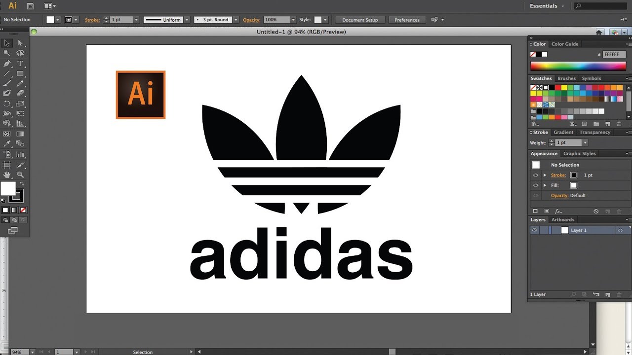This screenshot has height=355, width=632.
Task: Expand the Stroke row in Appearance panel
Action: [x=545, y=175]
